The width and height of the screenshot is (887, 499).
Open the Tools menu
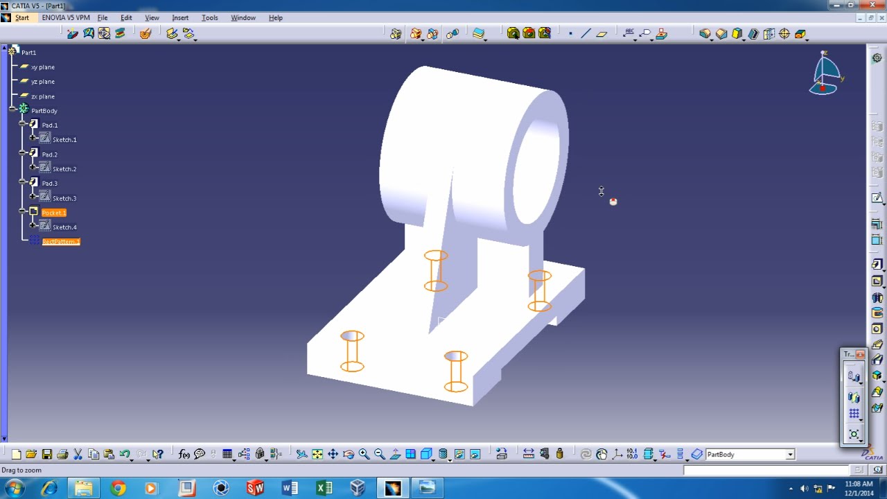pyautogui.click(x=209, y=17)
